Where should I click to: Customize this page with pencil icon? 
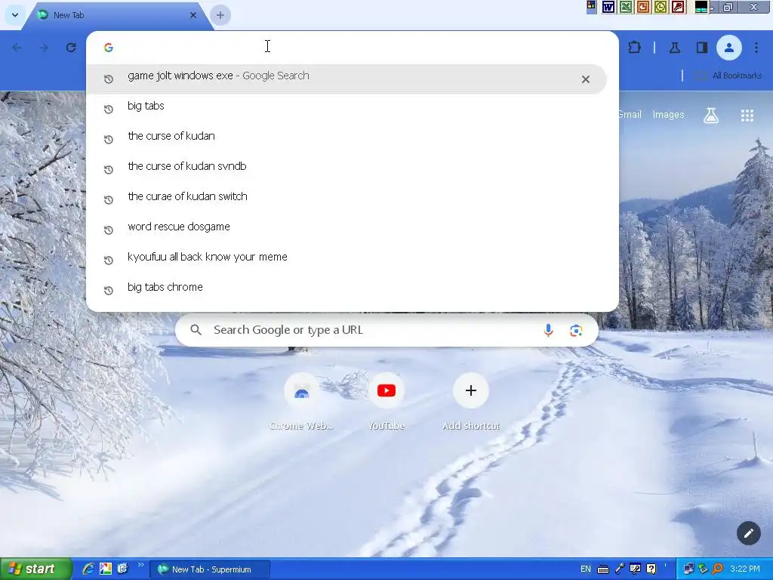tap(748, 533)
